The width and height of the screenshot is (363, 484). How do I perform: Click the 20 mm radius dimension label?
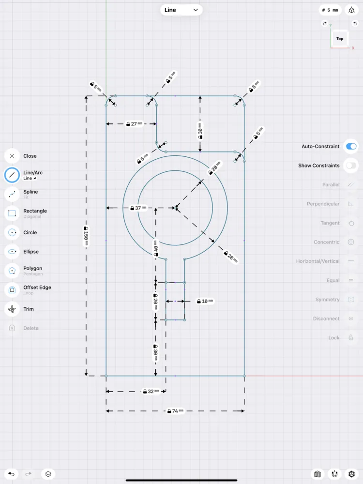click(x=215, y=168)
